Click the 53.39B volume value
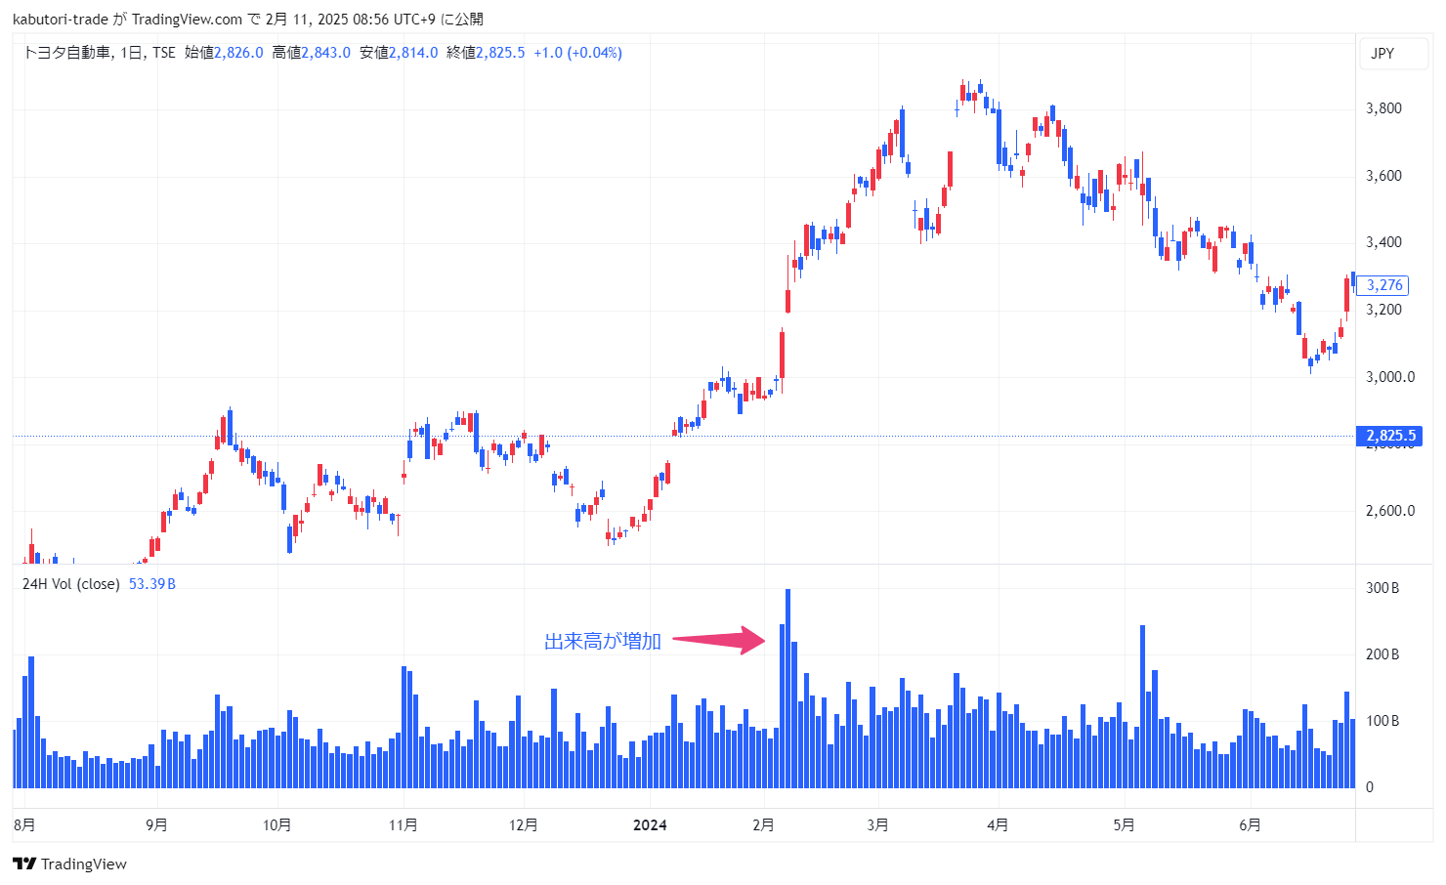Screen dimensions: 1446x885 (152, 584)
